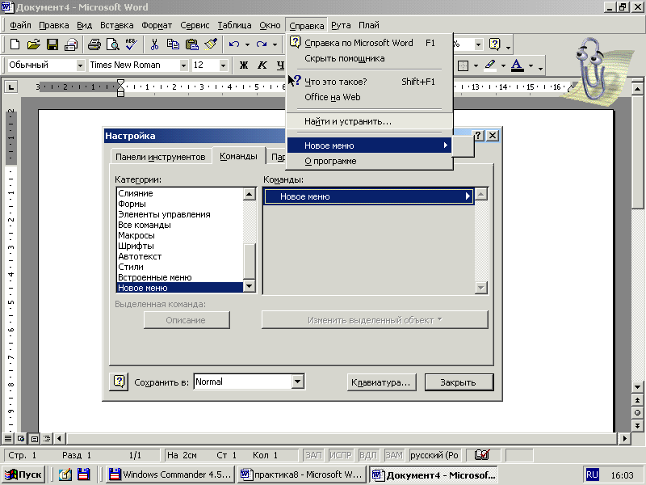Click help icon in Настройка dialog bottom
This screenshot has height=485, width=646.
(119, 382)
